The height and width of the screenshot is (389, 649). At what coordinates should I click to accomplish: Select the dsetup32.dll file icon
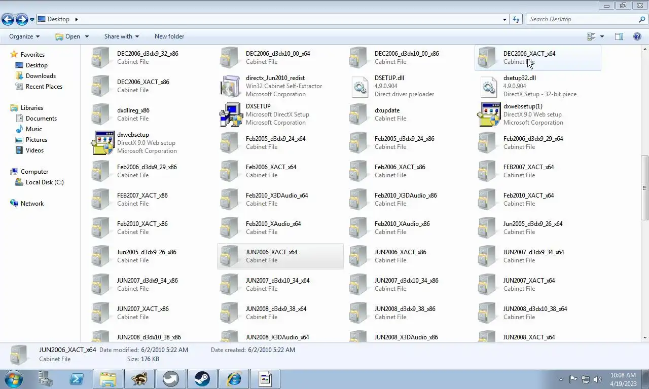tap(488, 86)
